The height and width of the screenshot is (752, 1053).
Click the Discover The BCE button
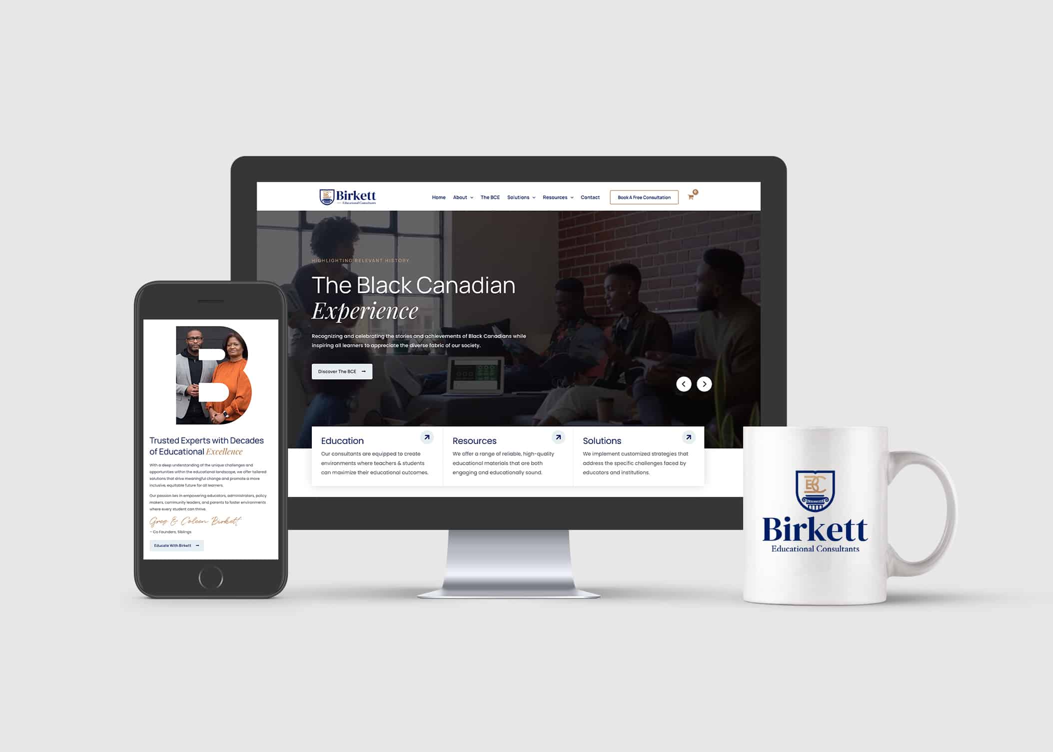pyautogui.click(x=342, y=371)
